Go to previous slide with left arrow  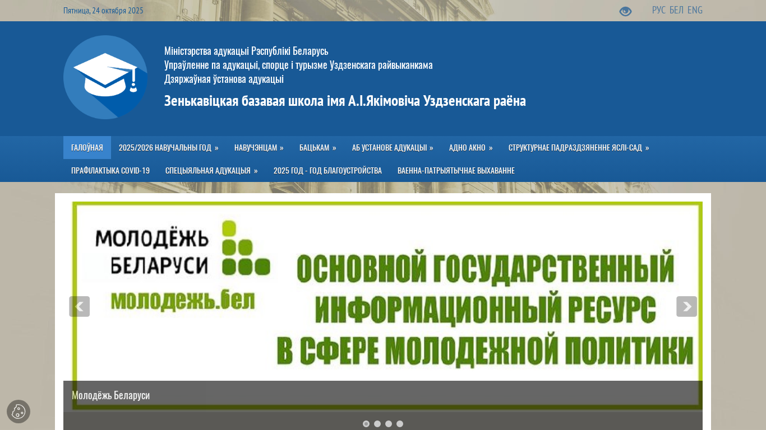[x=79, y=306]
